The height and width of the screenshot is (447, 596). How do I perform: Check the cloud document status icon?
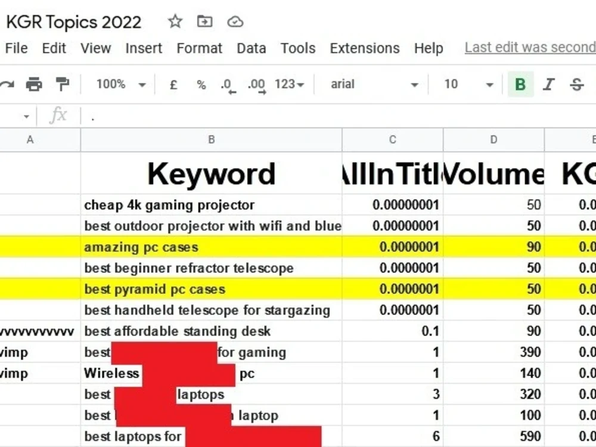coord(235,21)
